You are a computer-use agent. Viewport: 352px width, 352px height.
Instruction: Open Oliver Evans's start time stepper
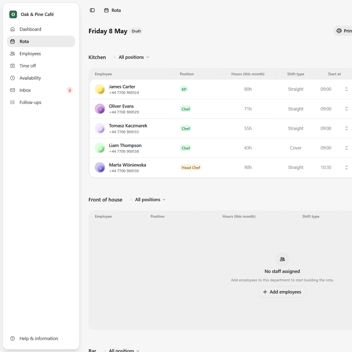pyautogui.click(x=346, y=109)
